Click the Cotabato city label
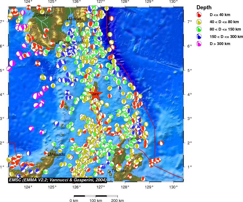The height and width of the screenshot is (202, 243). [x=44, y=15]
